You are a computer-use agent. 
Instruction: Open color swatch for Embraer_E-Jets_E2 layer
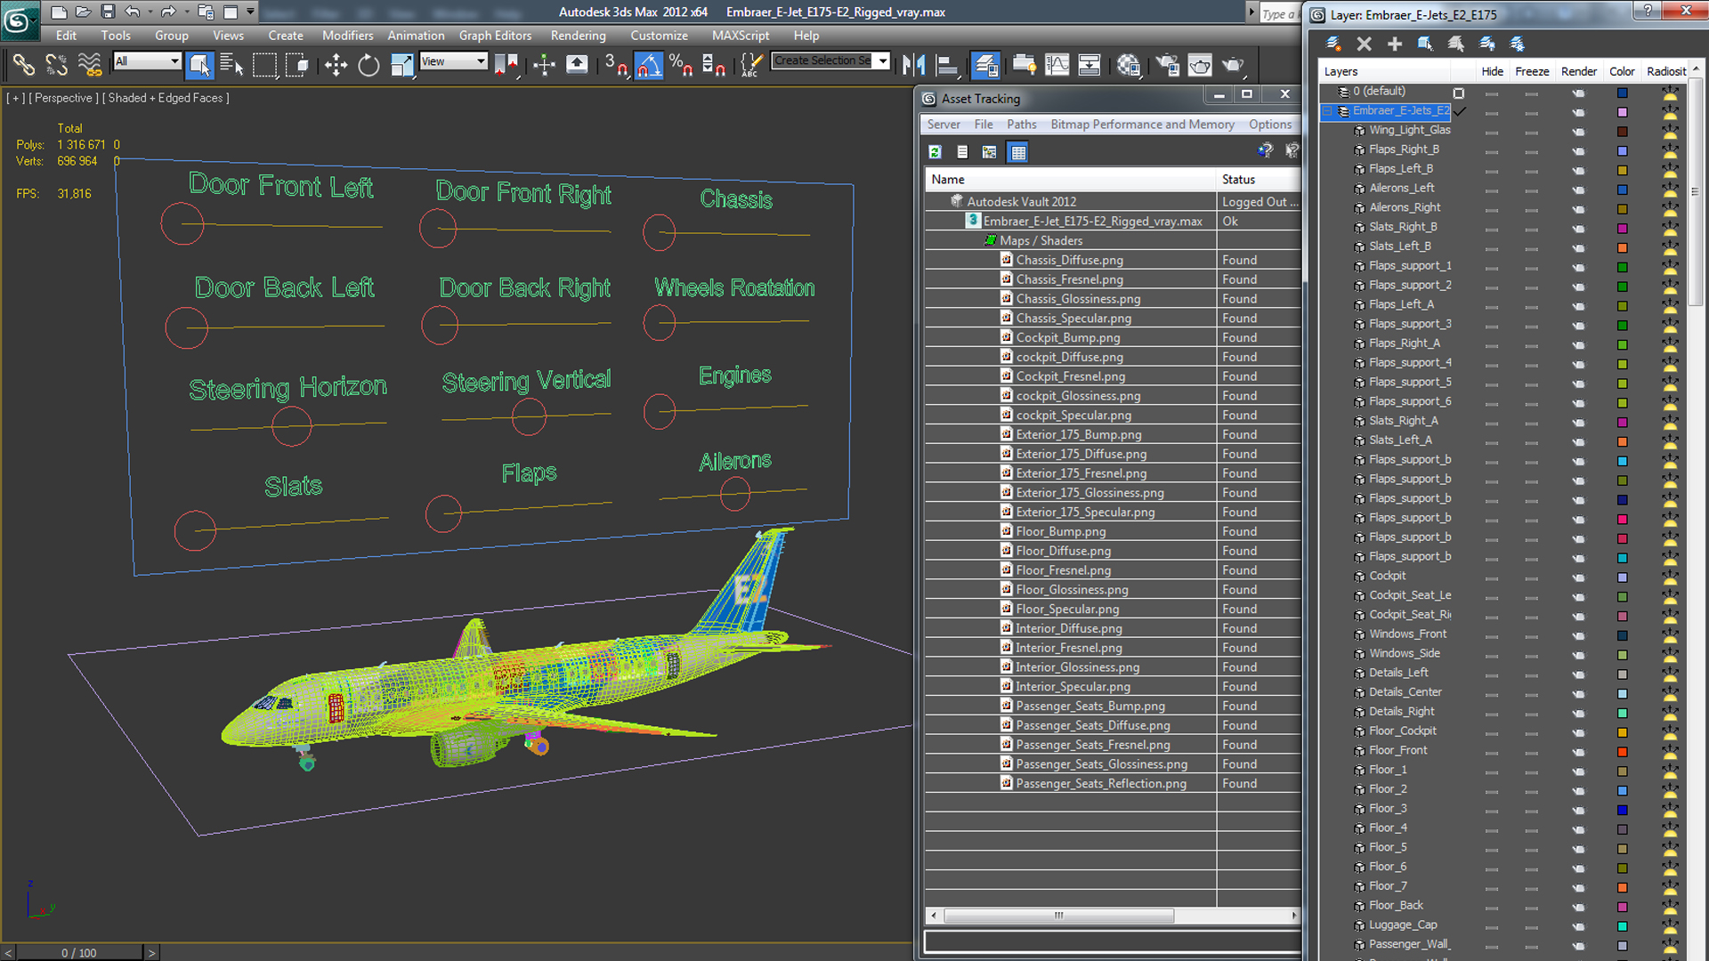point(1622,112)
